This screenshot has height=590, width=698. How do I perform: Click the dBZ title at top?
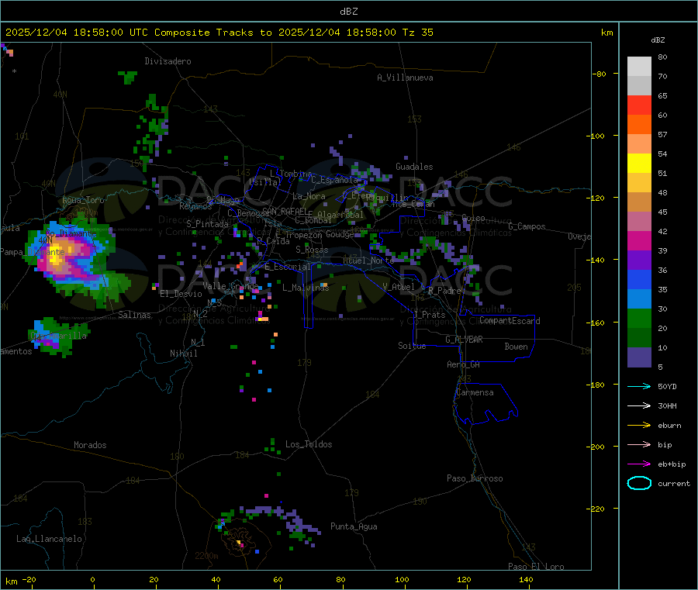tap(348, 12)
